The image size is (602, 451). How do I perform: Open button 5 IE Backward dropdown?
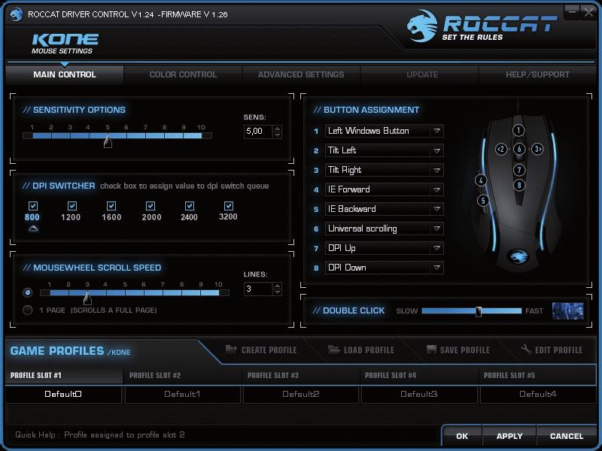(x=385, y=209)
